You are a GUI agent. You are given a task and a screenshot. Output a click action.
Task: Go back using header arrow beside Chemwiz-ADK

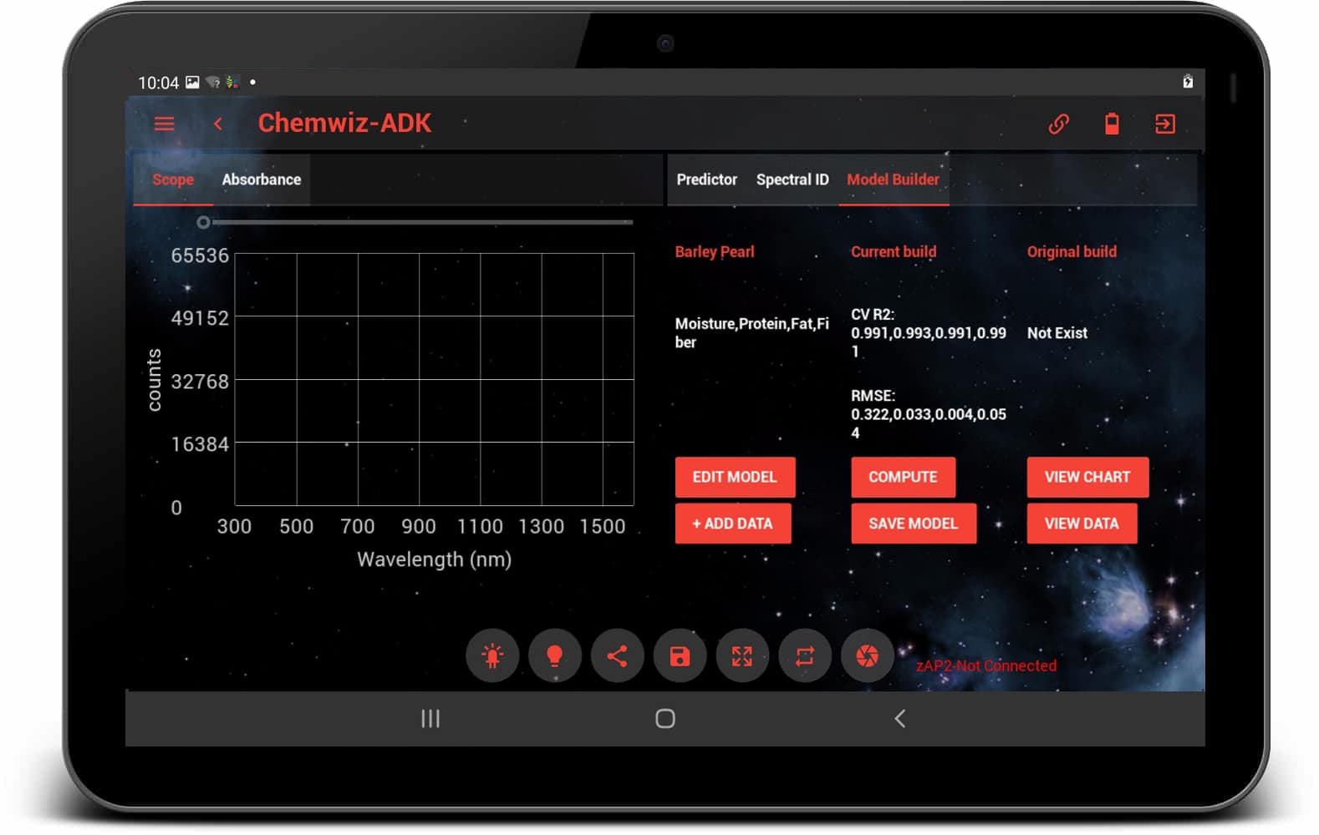tap(218, 124)
